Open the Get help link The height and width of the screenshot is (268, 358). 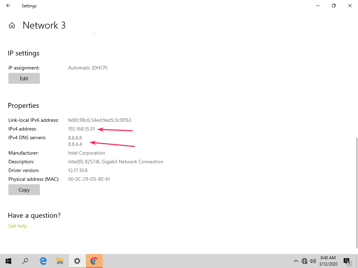pyautogui.click(x=17, y=226)
